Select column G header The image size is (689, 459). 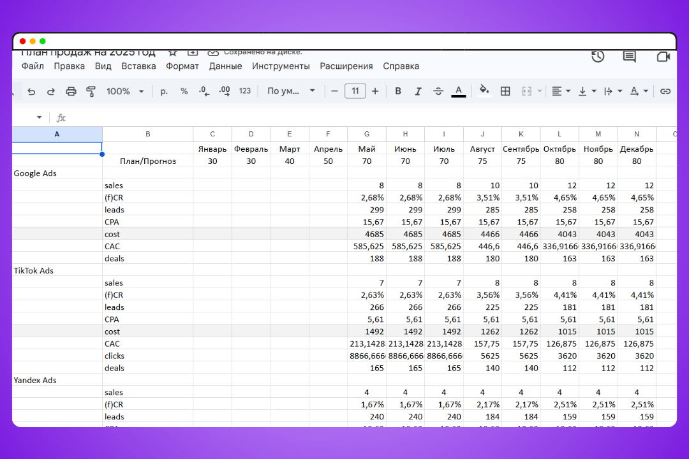click(366, 134)
